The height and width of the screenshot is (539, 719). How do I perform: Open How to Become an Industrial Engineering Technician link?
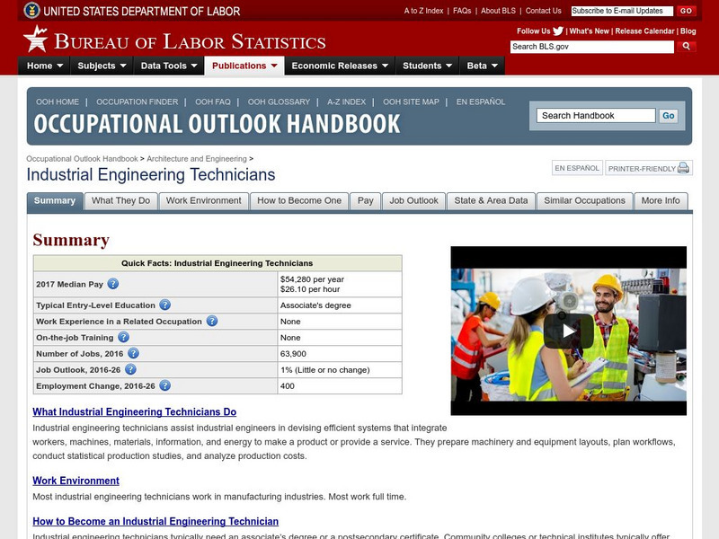click(x=155, y=521)
